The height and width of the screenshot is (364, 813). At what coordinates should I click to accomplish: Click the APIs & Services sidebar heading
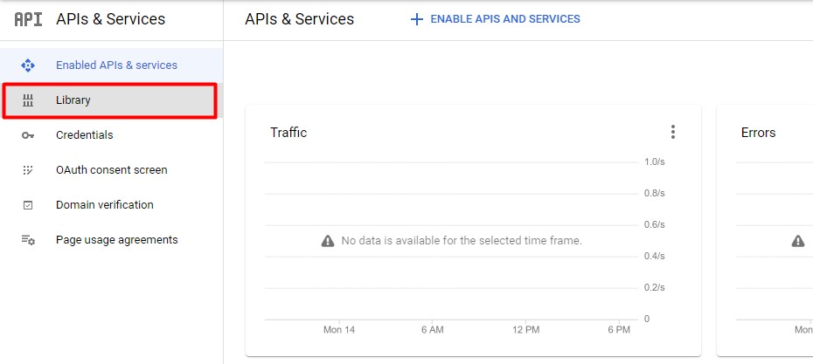tap(110, 19)
